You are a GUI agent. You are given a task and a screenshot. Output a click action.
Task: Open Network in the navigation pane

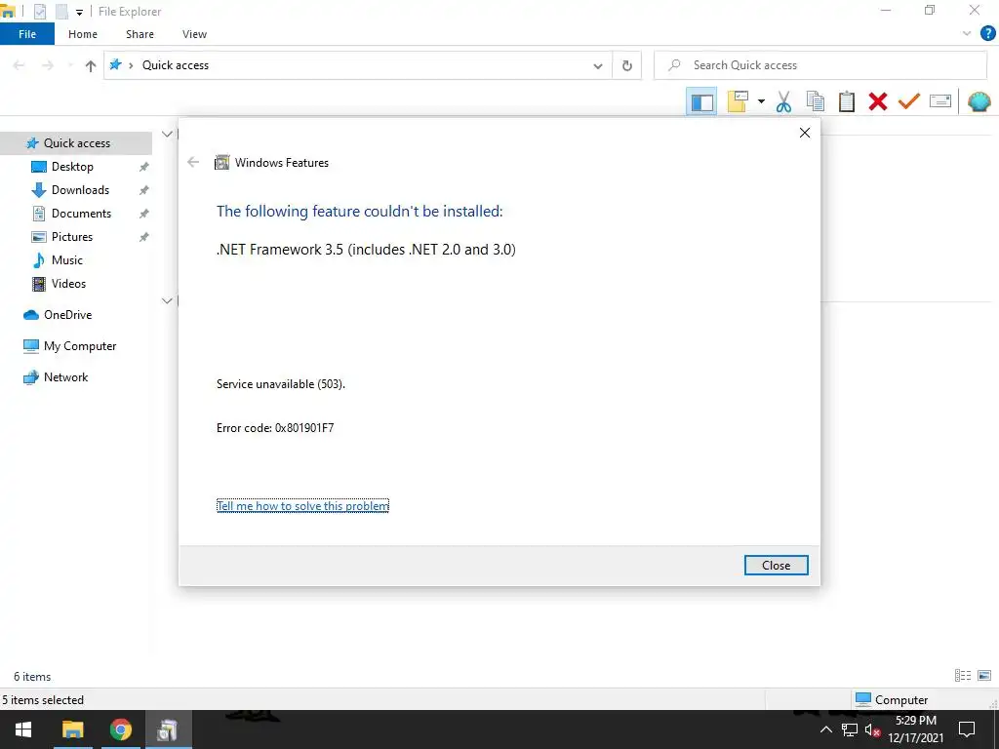pyautogui.click(x=65, y=377)
